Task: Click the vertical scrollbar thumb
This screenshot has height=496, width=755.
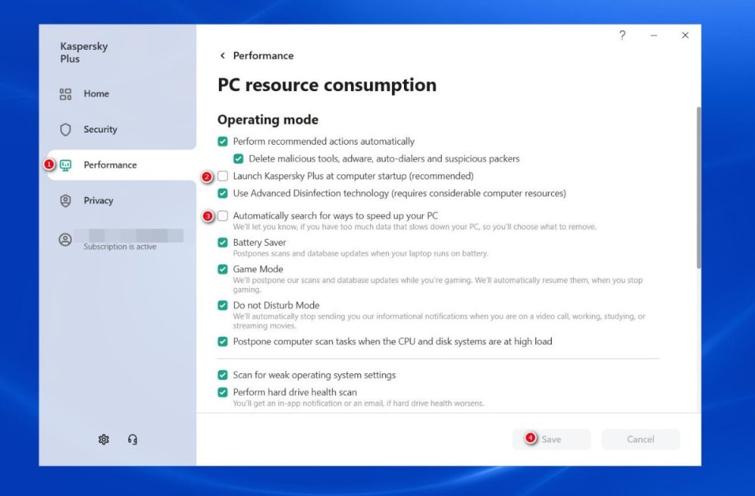Action: tap(698, 188)
